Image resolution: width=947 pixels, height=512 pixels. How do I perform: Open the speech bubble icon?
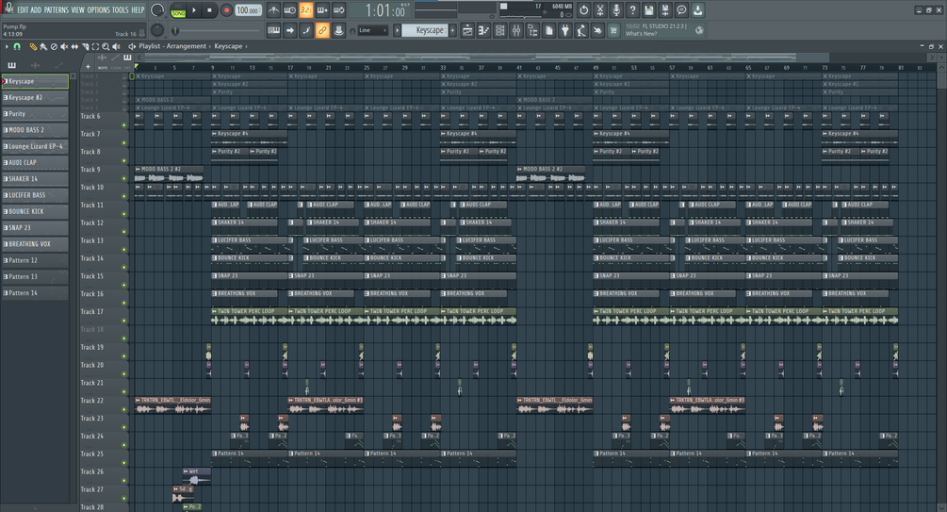coord(681,10)
